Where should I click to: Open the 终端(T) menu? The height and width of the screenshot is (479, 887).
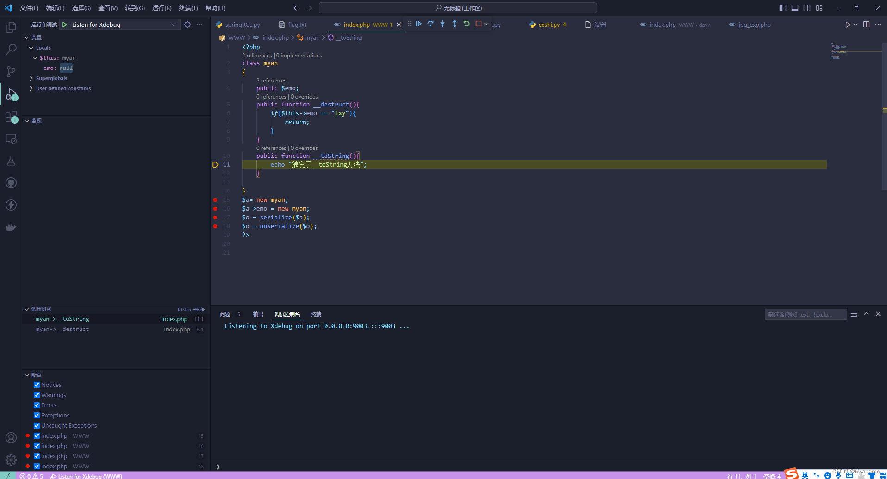point(188,8)
